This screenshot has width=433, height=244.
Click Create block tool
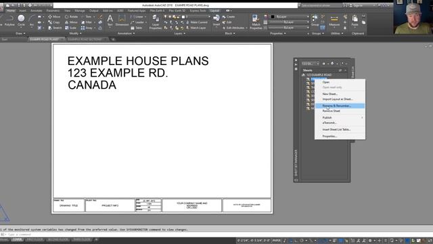click(x=229, y=17)
